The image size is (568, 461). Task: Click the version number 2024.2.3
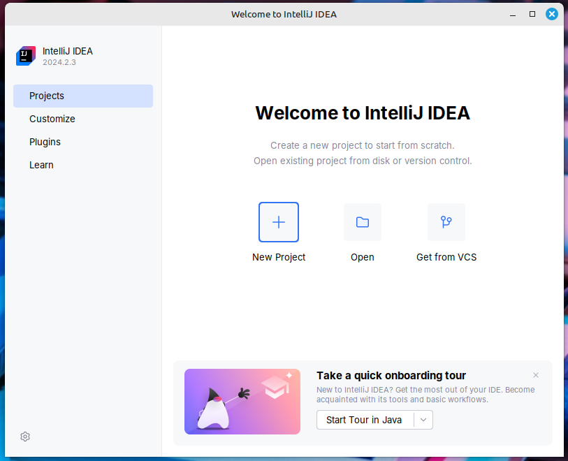point(59,62)
